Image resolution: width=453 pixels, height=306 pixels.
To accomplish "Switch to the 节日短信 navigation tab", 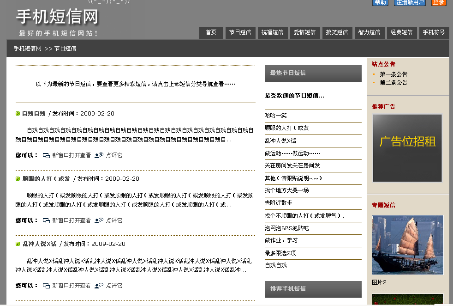I will tap(240, 32).
